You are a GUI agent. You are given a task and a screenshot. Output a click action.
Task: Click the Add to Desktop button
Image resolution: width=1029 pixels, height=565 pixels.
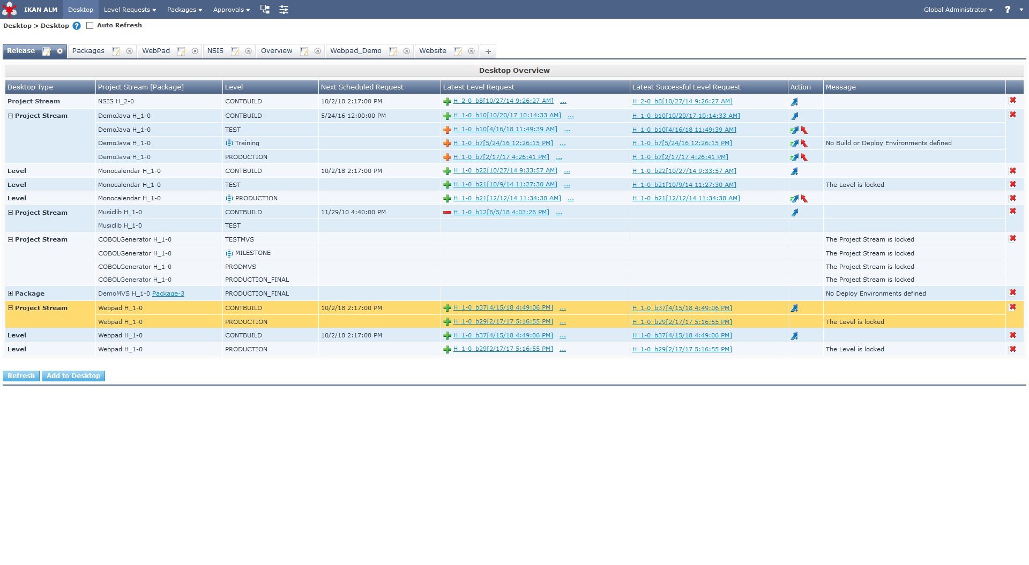point(73,376)
